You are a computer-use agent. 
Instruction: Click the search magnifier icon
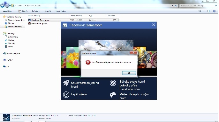coord(216,6)
